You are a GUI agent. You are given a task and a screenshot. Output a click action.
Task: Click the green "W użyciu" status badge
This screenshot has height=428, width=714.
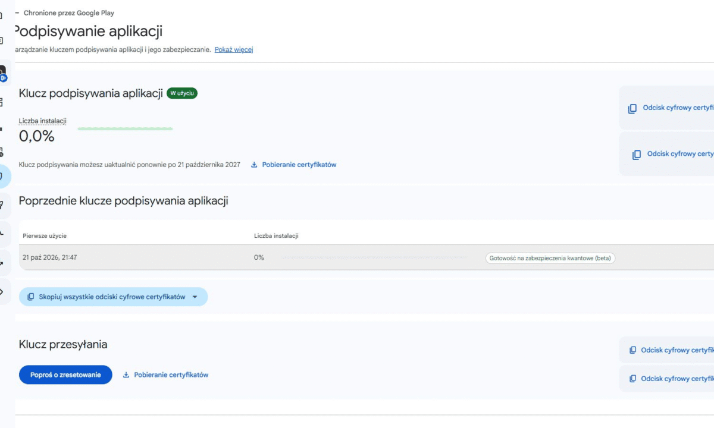(x=182, y=93)
